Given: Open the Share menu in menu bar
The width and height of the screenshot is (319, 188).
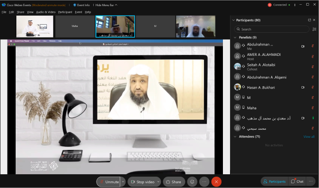Looking at the screenshot, I should point(20,12).
